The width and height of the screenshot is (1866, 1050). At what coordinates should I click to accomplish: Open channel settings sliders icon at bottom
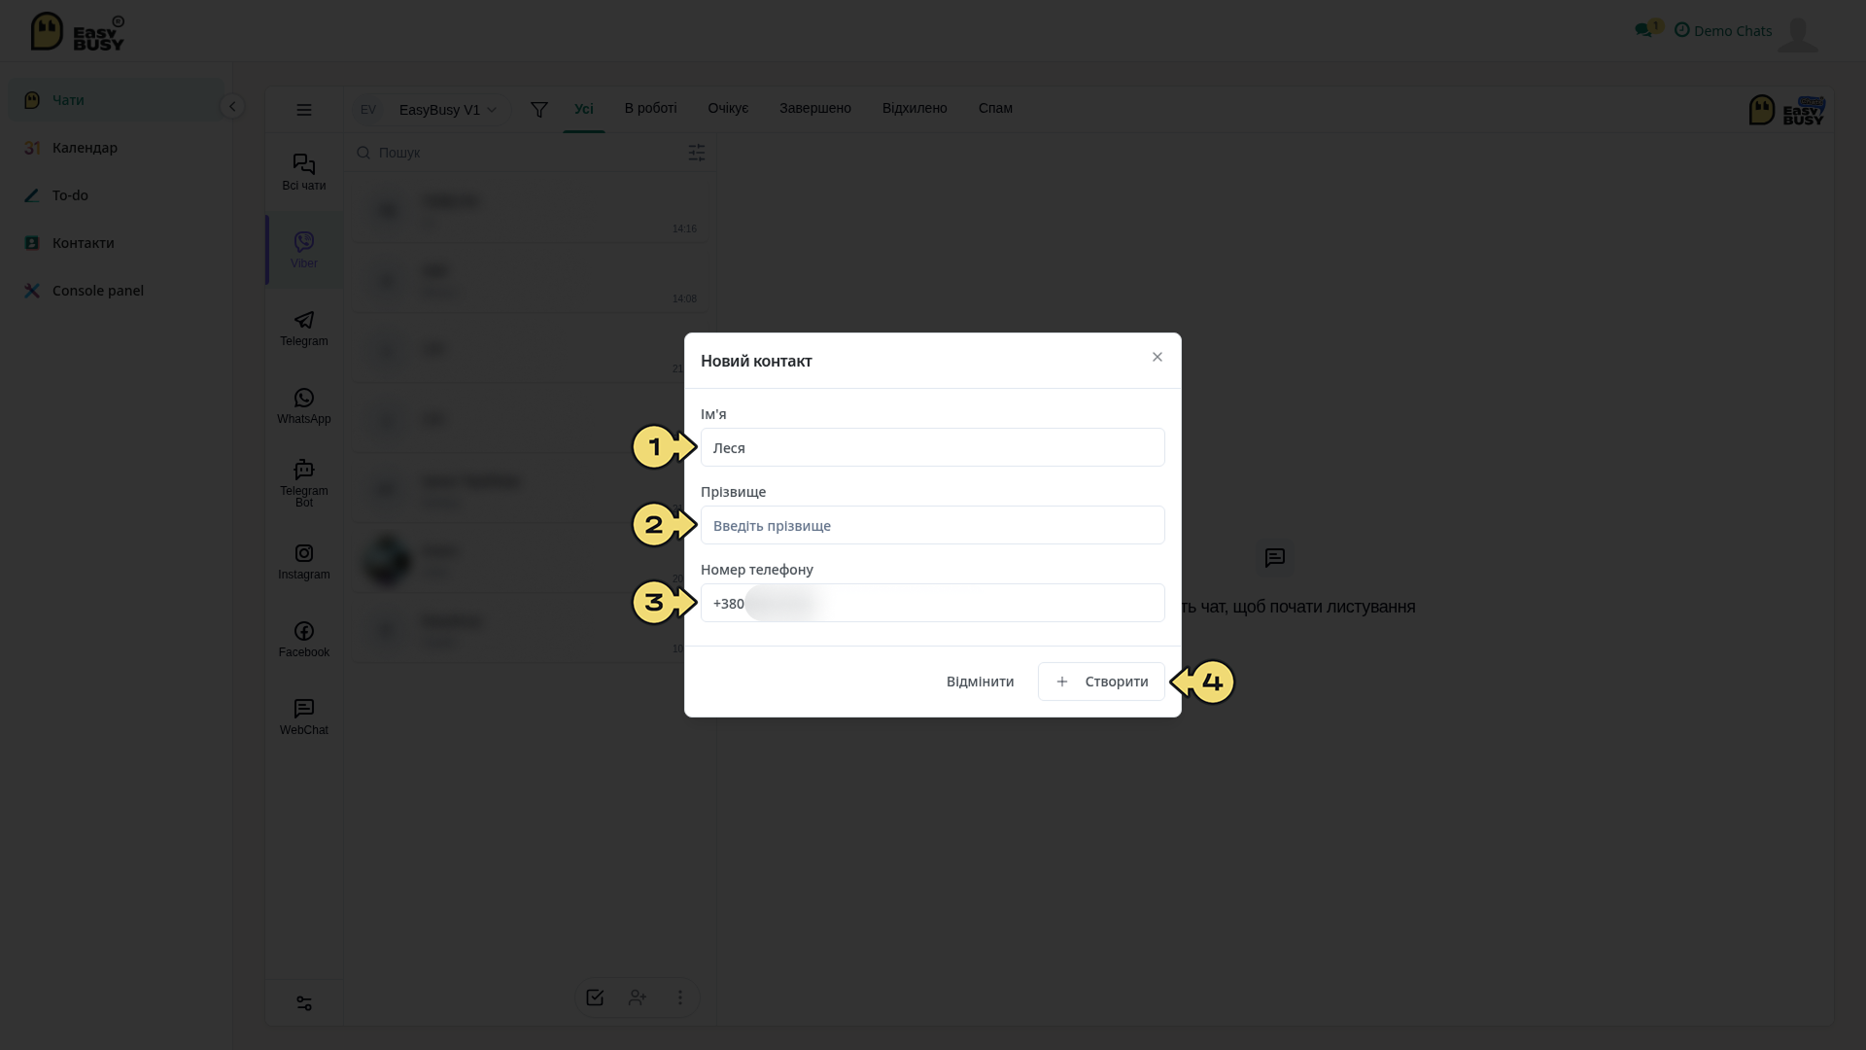point(304,1003)
